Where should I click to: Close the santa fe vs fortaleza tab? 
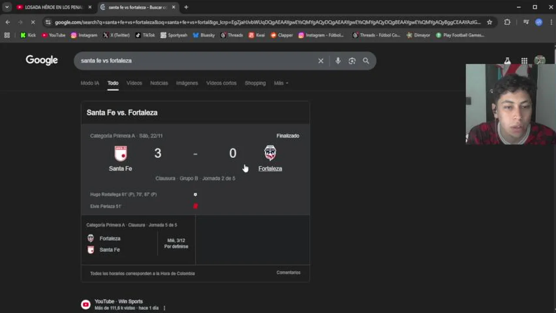[174, 7]
